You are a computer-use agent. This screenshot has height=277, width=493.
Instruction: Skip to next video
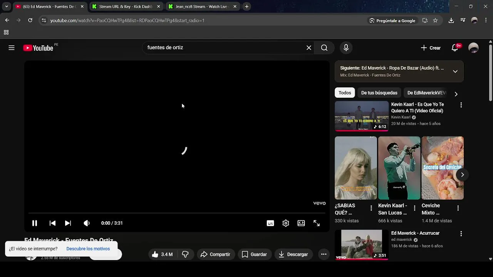tap(68, 223)
